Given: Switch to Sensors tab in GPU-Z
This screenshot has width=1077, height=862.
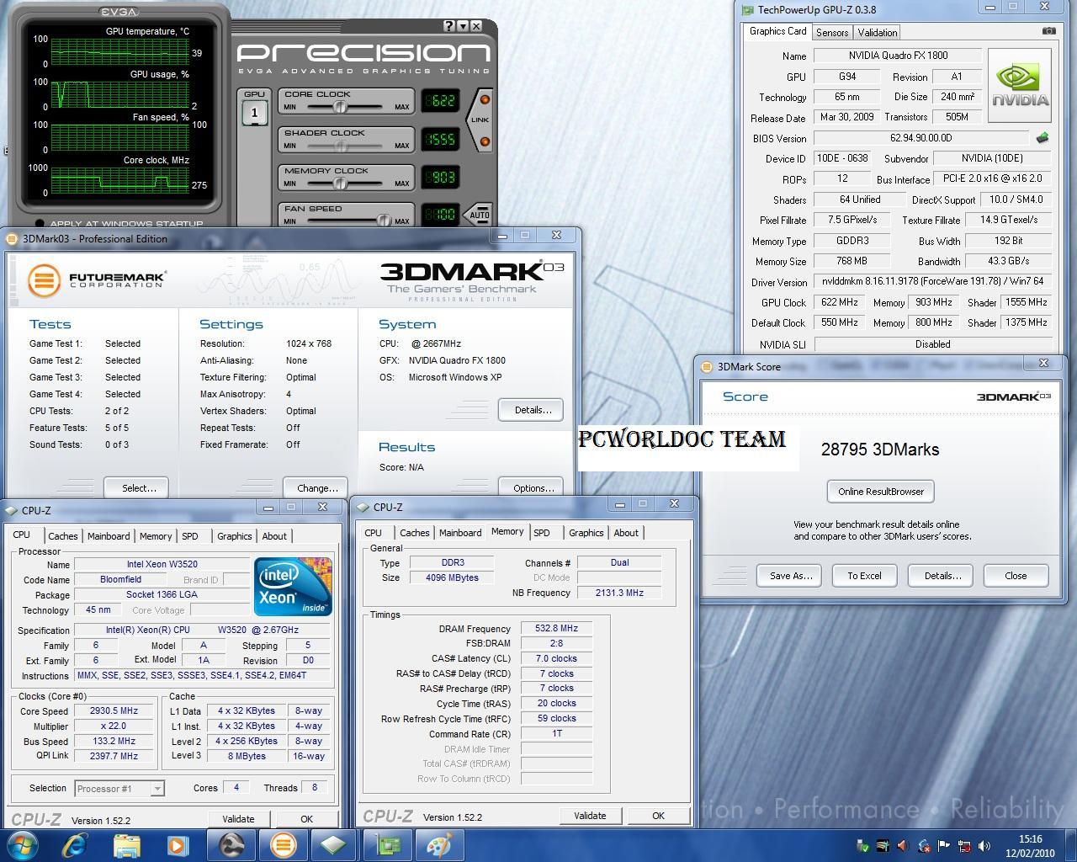Looking at the screenshot, I should [x=832, y=33].
